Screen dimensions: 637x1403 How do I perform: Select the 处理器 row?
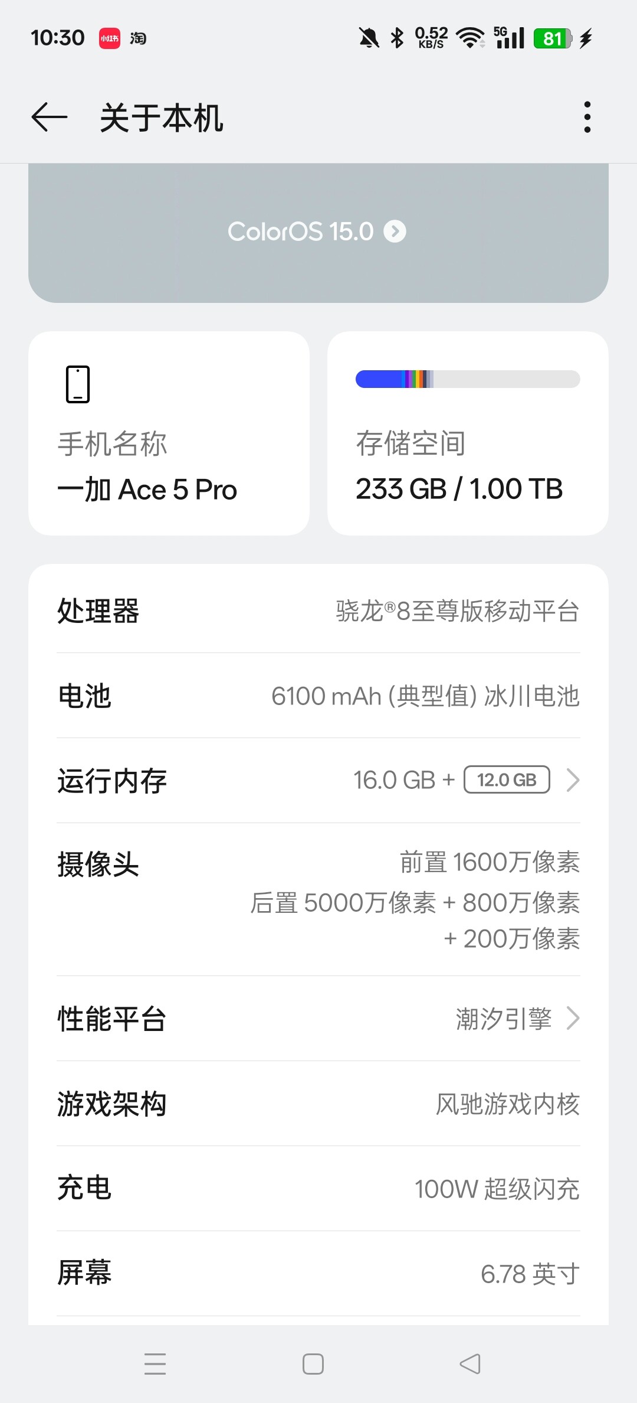318,611
